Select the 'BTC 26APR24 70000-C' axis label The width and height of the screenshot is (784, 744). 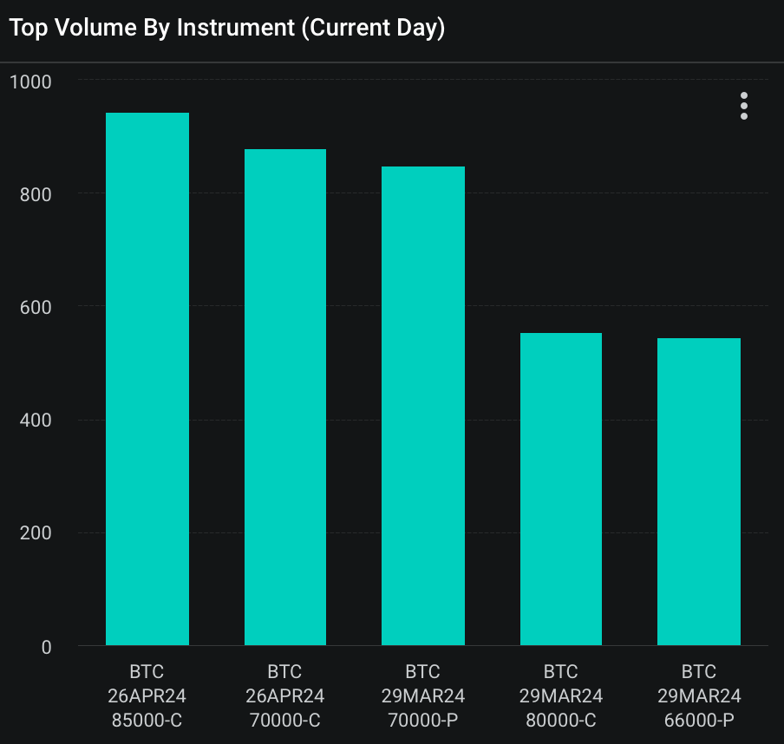285,696
